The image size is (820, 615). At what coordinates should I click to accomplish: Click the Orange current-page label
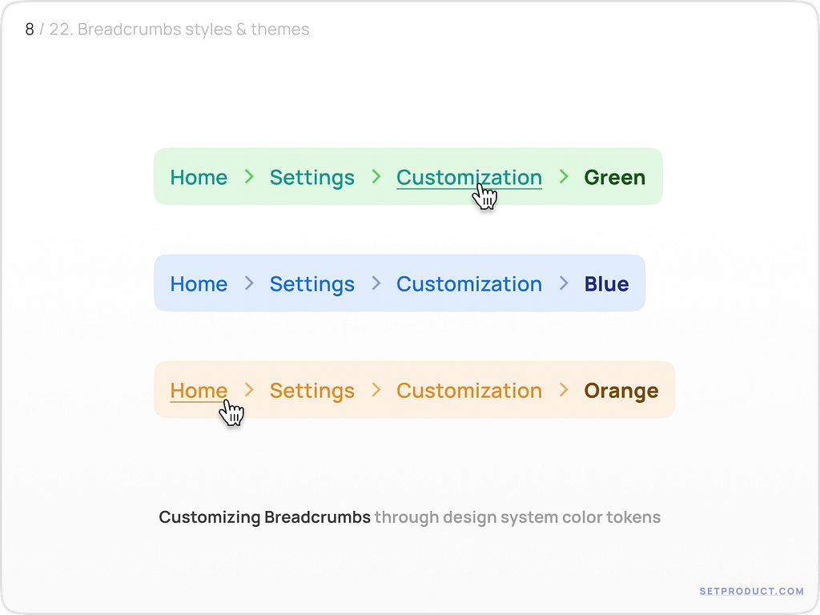coord(621,390)
